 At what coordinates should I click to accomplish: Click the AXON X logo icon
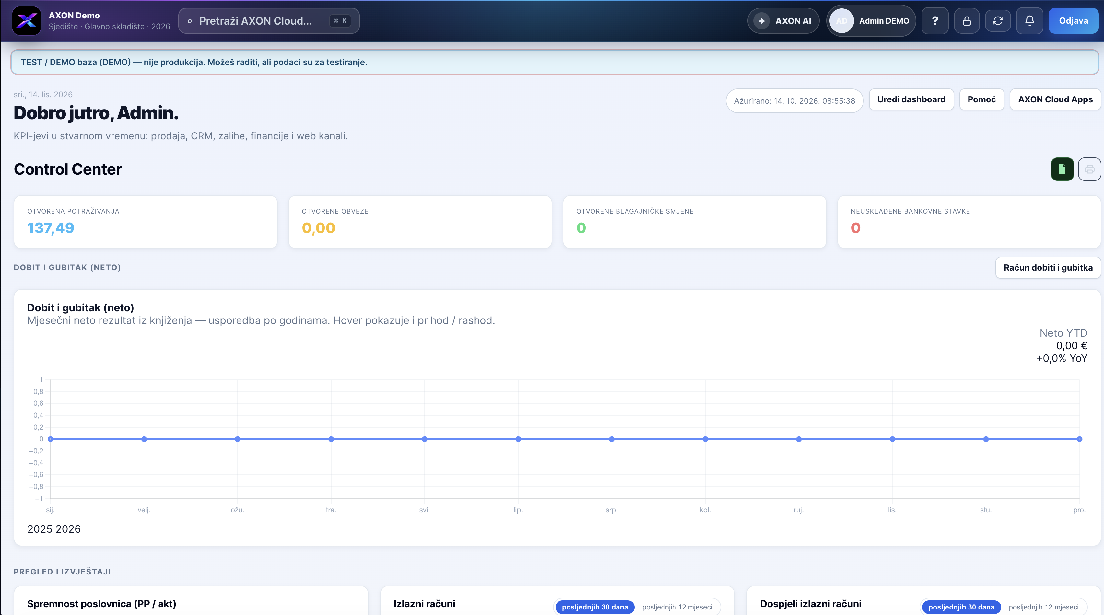coord(27,20)
